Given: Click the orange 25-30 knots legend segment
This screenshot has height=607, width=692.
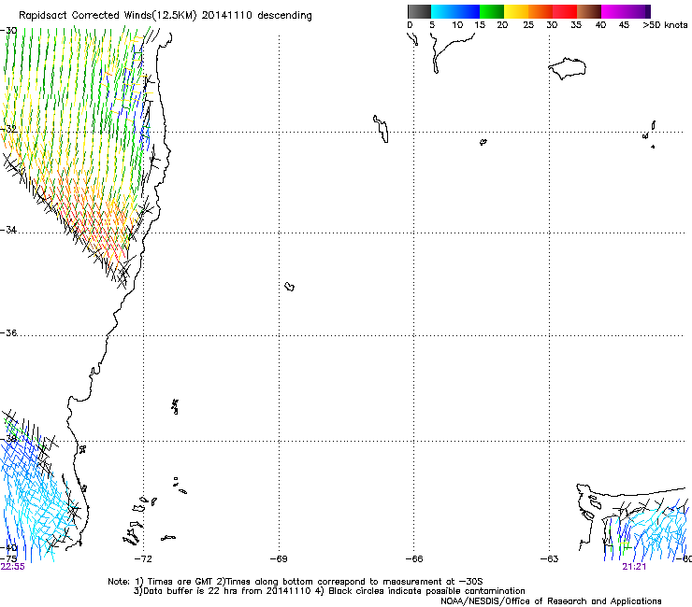Looking at the screenshot, I should click(541, 11).
